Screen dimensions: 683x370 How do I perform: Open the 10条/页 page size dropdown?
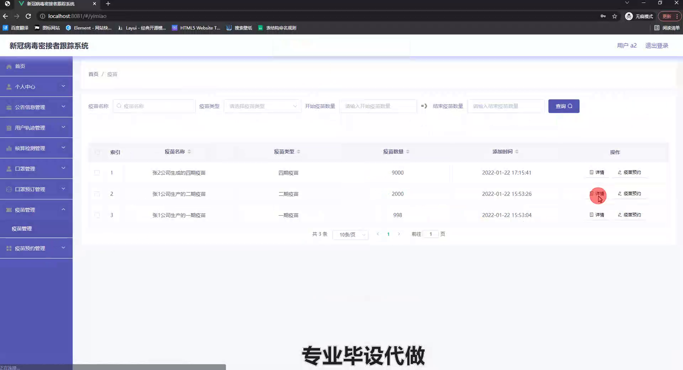[x=350, y=234]
